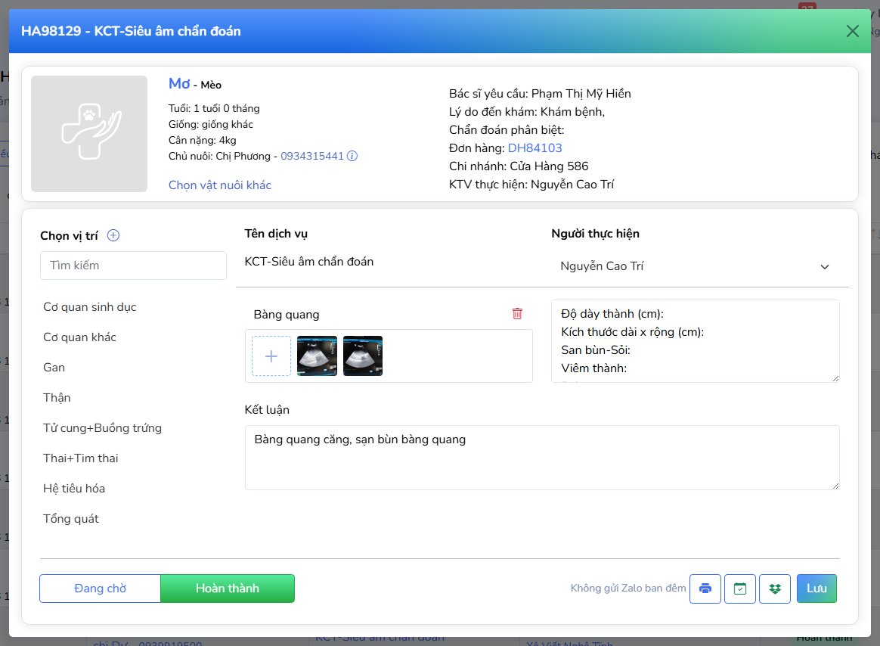The image size is (880, 646).
Task: Click phone number 0934315441
Action: pyautogui.click(x=312, y=156)
